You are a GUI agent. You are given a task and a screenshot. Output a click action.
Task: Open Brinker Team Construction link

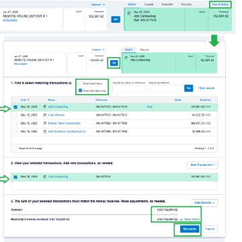coord(65,123)
